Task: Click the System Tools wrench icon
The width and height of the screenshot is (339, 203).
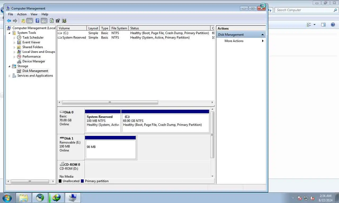Action: 14,33
